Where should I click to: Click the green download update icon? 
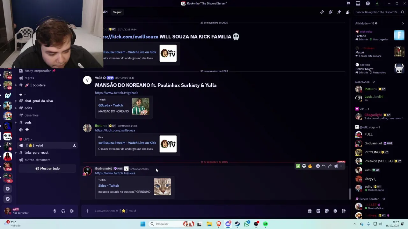(x=377, y=3)
